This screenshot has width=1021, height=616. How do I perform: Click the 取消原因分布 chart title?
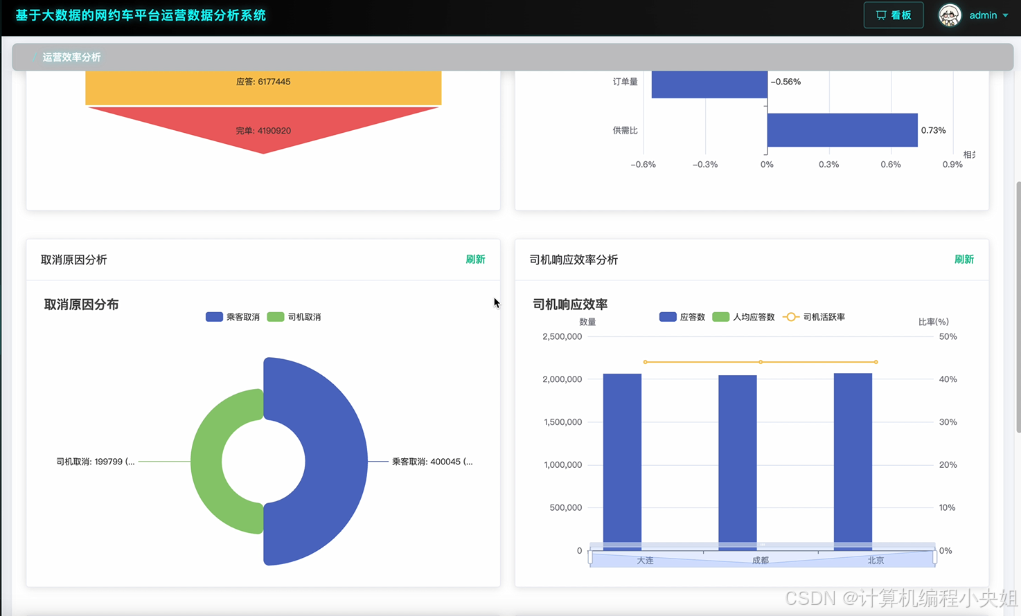(x=81, y=305)
